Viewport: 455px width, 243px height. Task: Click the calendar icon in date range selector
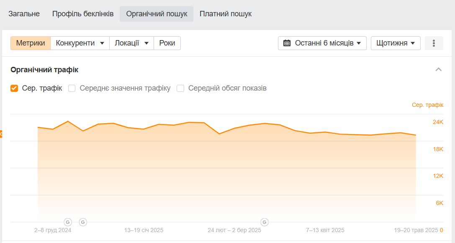click(x=287, y=43)
